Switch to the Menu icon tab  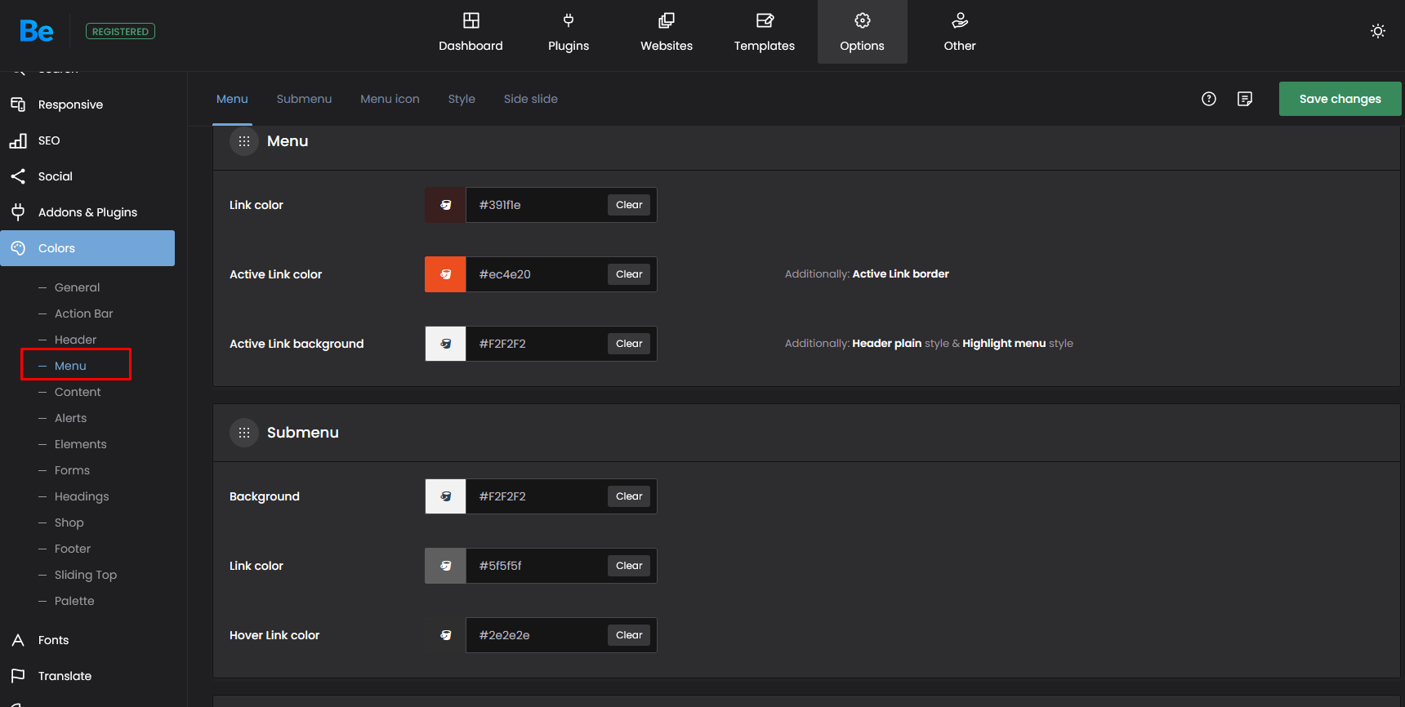coord(390,99)
